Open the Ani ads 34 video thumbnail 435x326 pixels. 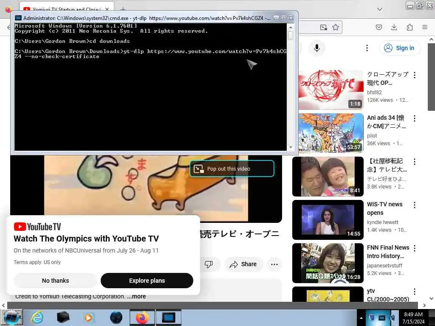coord(330,133)
